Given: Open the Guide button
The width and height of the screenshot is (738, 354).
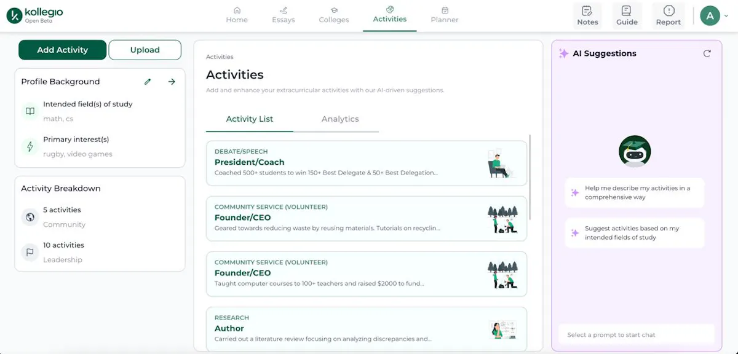Looking at the screenshot, I should [x=626, y=15].
